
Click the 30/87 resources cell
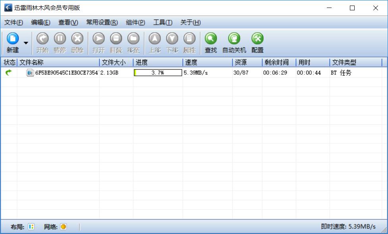click(x=241, y=73)
